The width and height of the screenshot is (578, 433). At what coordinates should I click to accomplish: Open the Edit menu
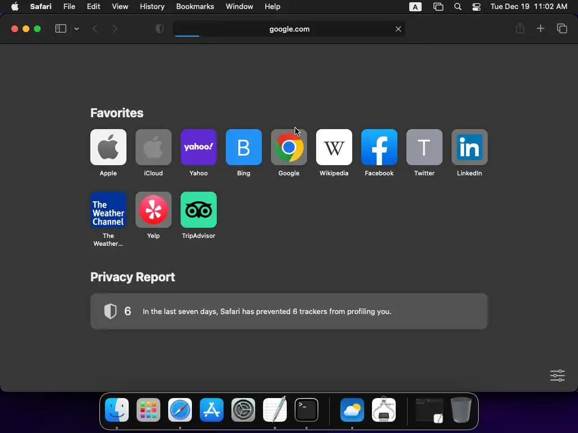[93, 7]
